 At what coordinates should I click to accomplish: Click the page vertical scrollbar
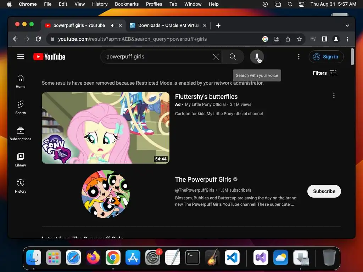[x=352, y=57]
